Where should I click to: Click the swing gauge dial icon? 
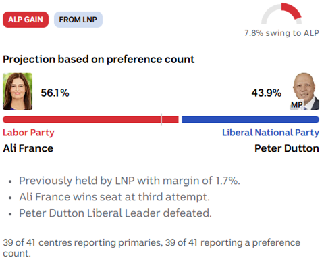pyautogui.click(x=281, y=14)
